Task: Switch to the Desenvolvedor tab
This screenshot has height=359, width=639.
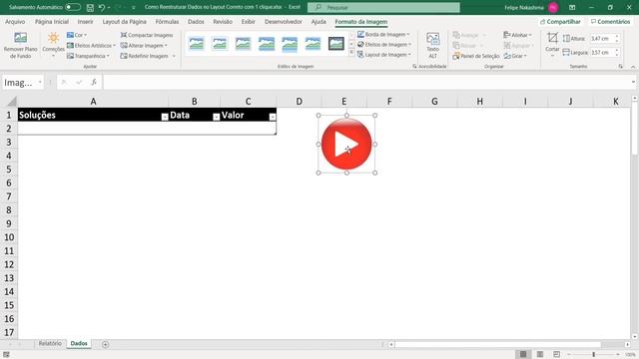Action: (284, 22)
